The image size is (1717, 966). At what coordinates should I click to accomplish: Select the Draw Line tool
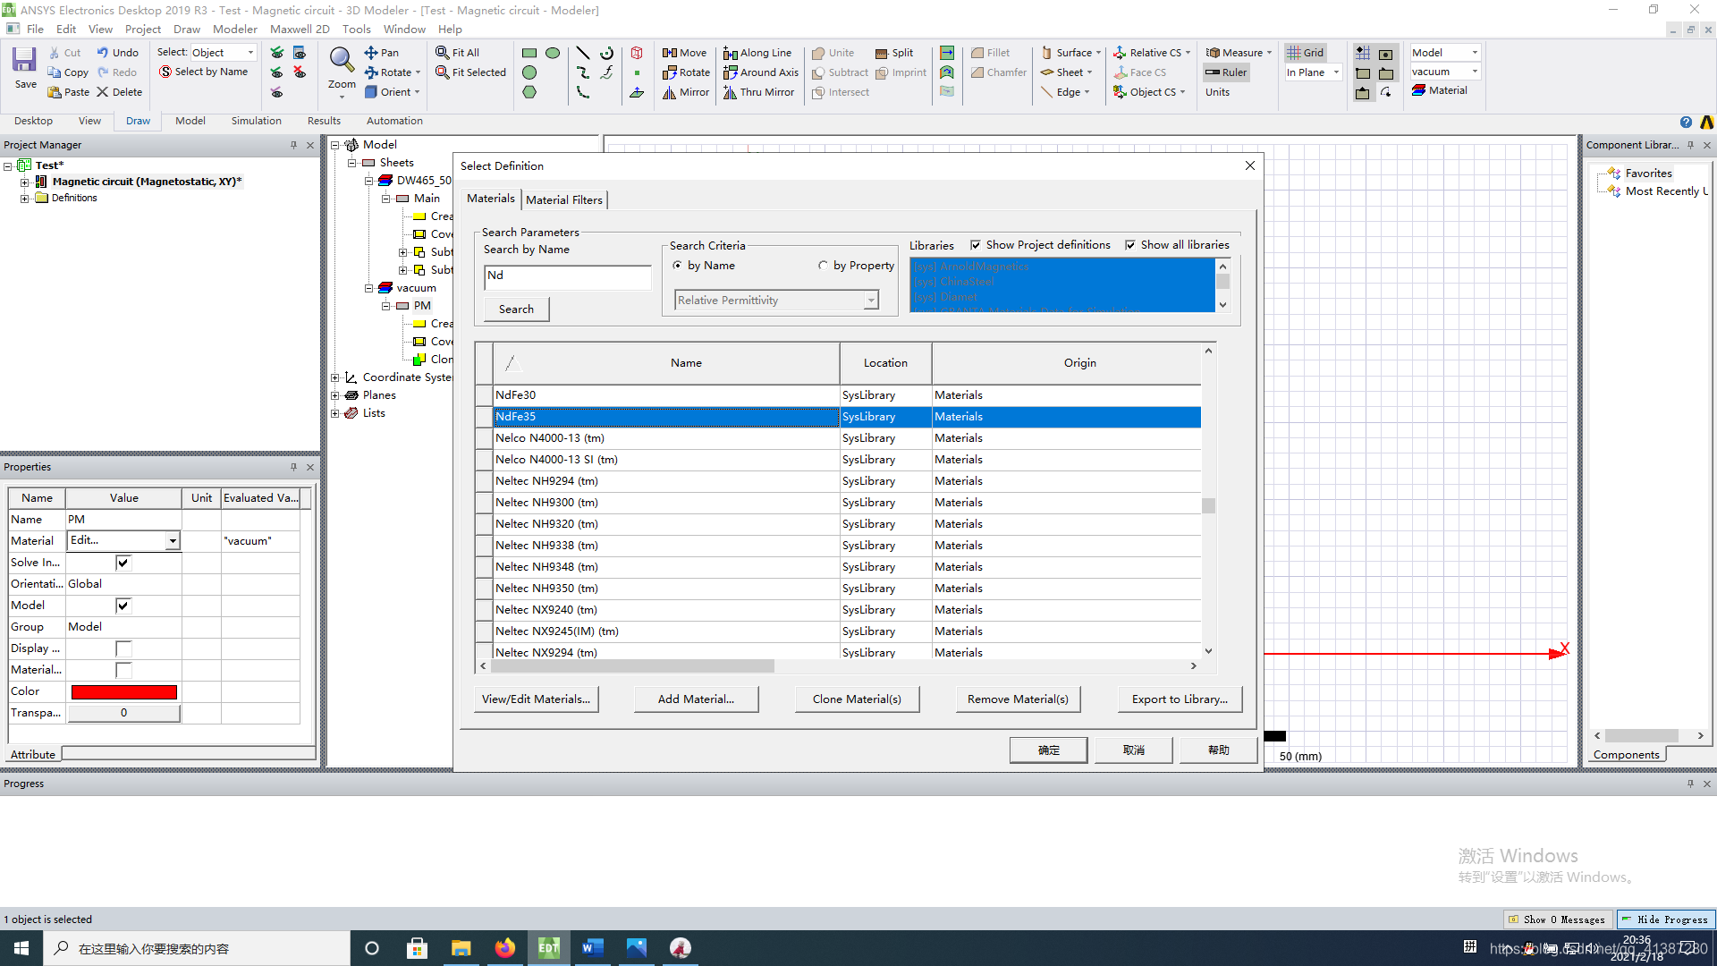[583, 53]
